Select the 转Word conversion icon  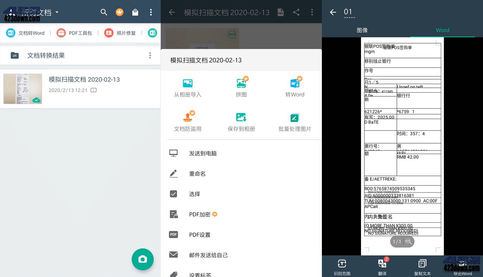[x=295, y=86]
